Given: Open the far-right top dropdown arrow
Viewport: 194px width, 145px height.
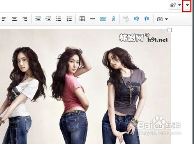Looking at the screenshot, I should pos(187,5).
